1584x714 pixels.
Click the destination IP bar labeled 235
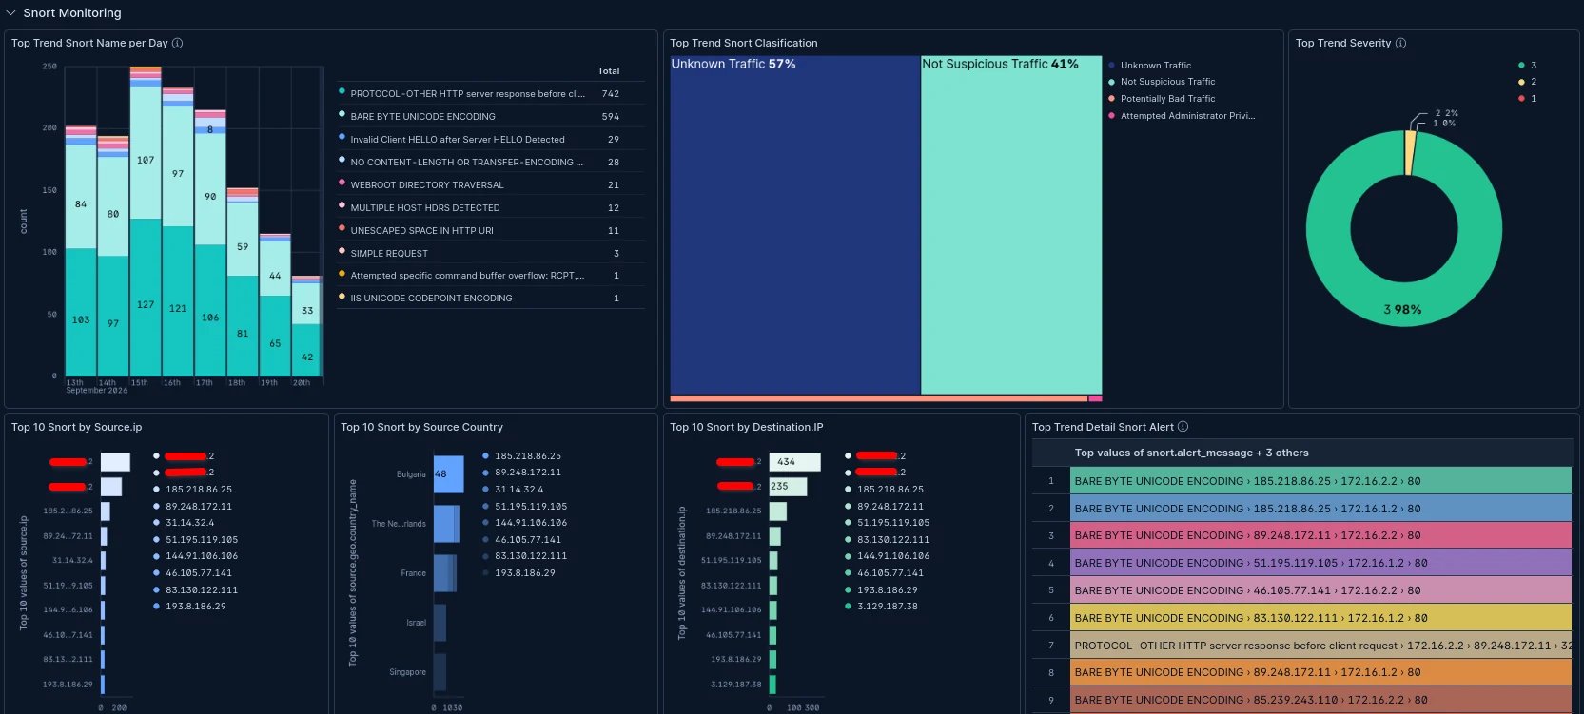[788, 487]
